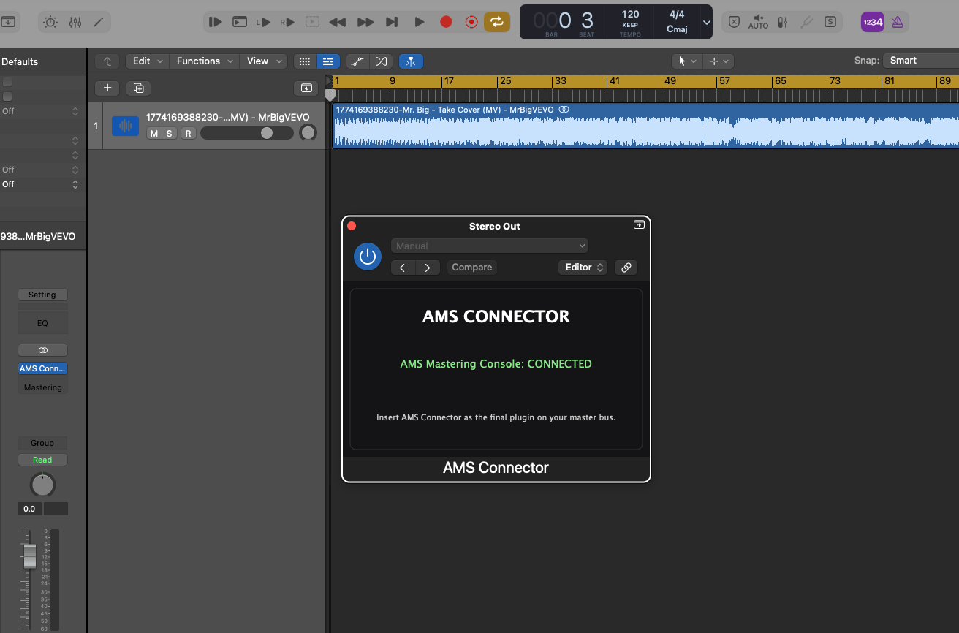Image resolution: width=959 pixels, height=633 pixels.
Task: Toggle the channel strip stereo link button
Action: coord(42,350)
